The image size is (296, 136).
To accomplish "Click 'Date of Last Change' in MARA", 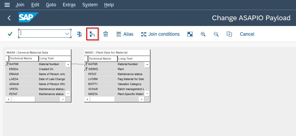I will click(52, 79).
